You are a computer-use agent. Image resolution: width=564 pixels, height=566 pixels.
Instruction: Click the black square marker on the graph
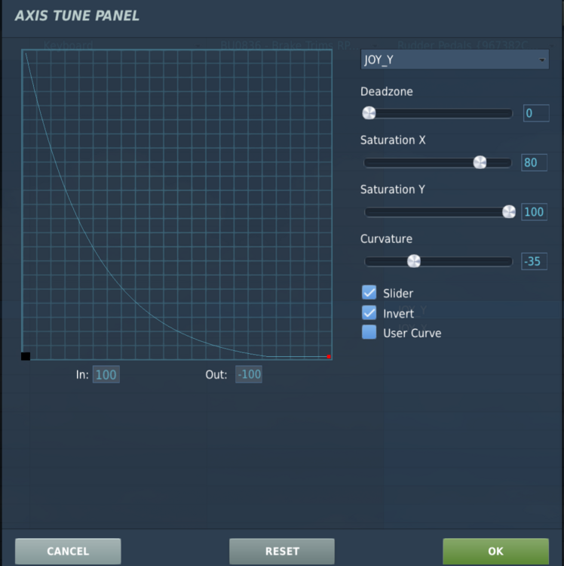(26, 356)
